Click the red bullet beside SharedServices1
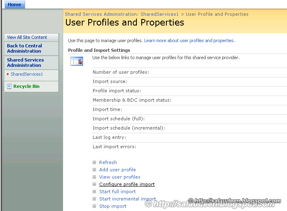Viewport: 287px width, 211px height. (8, 74)
